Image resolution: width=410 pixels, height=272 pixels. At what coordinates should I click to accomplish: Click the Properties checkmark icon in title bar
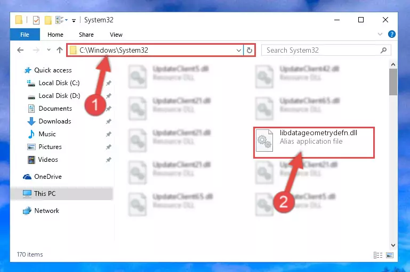[36, 20]
